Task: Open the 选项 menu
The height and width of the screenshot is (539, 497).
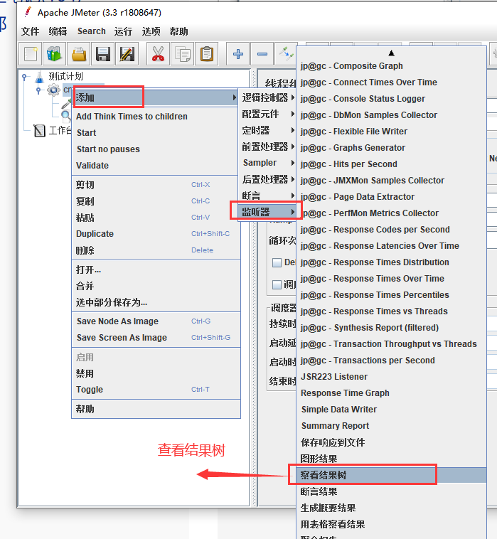Action: tap(151, 31)
